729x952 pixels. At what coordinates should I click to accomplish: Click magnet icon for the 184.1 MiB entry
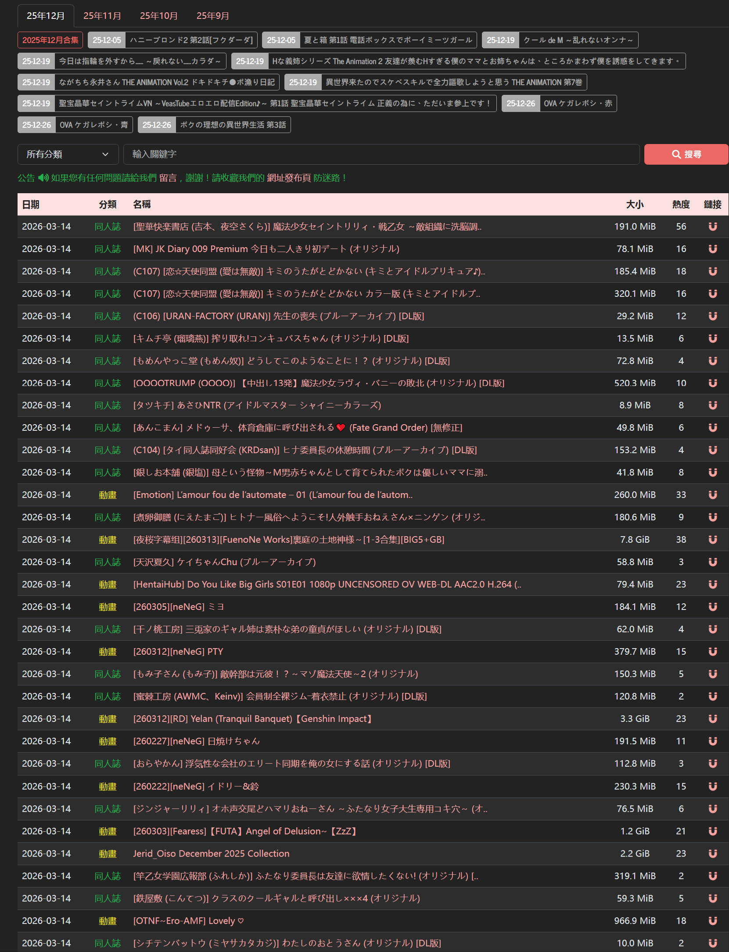click(712, 606)
